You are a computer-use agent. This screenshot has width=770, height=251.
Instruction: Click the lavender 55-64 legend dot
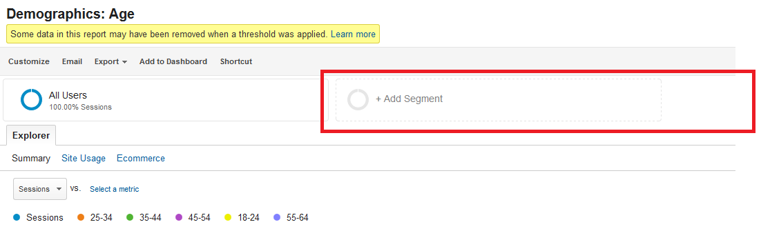pyautogui.click(x=277, y=218)
